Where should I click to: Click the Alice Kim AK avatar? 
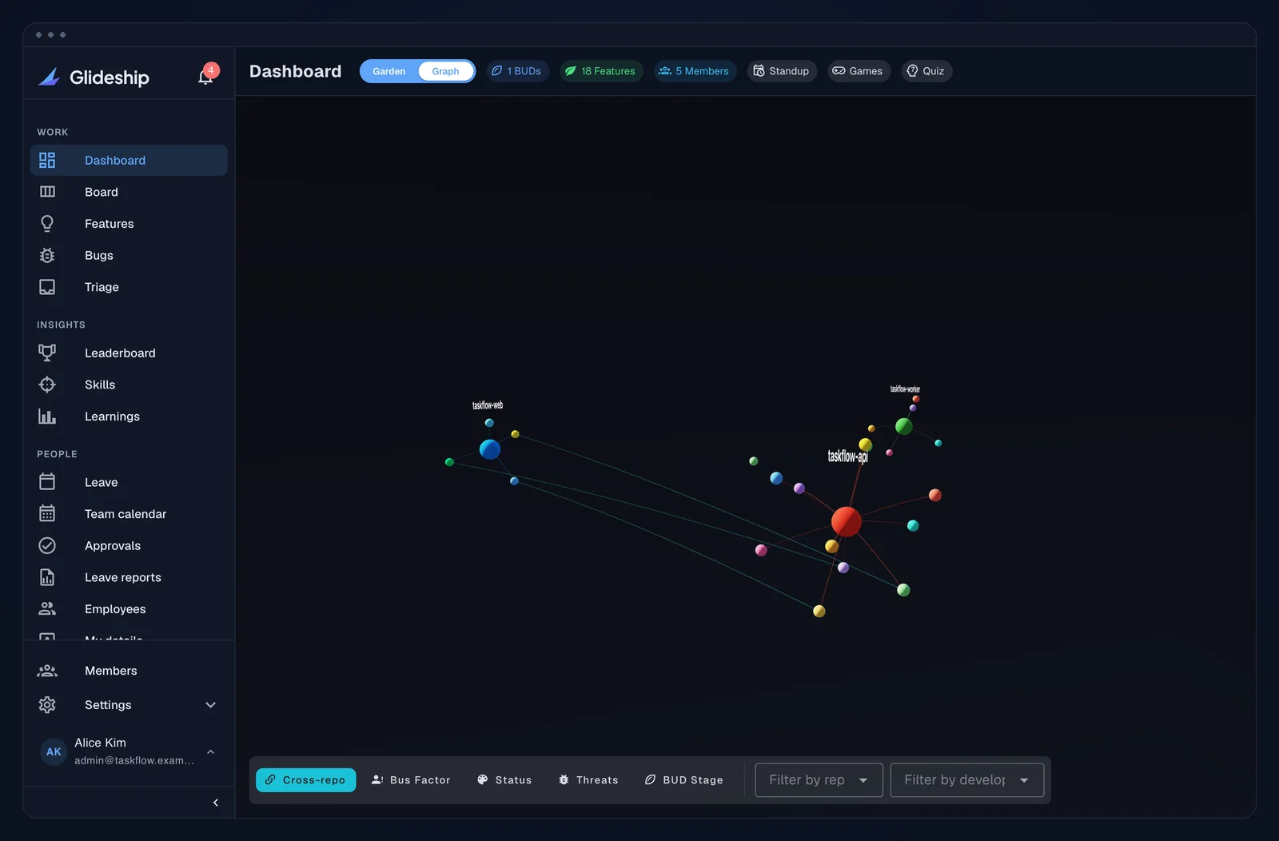tap(54, 751)
